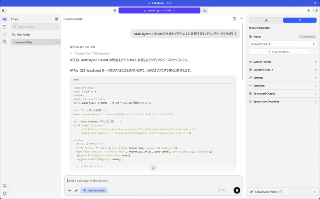
Task: Open the Chat view sidebar icon
Action: tap(4, 19)
